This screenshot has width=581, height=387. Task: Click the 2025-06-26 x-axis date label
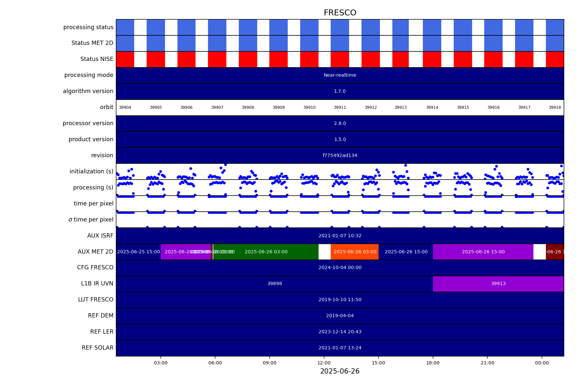pyautogui.click(x=340, y=371)
